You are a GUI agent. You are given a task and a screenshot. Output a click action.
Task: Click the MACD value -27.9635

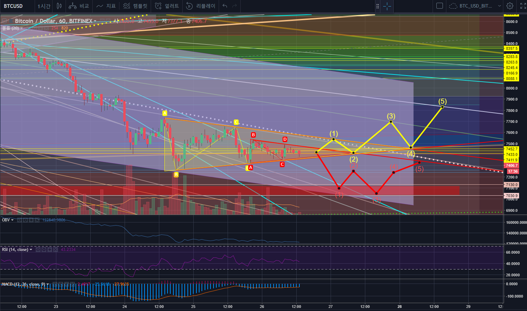click(x=121, y=284)
